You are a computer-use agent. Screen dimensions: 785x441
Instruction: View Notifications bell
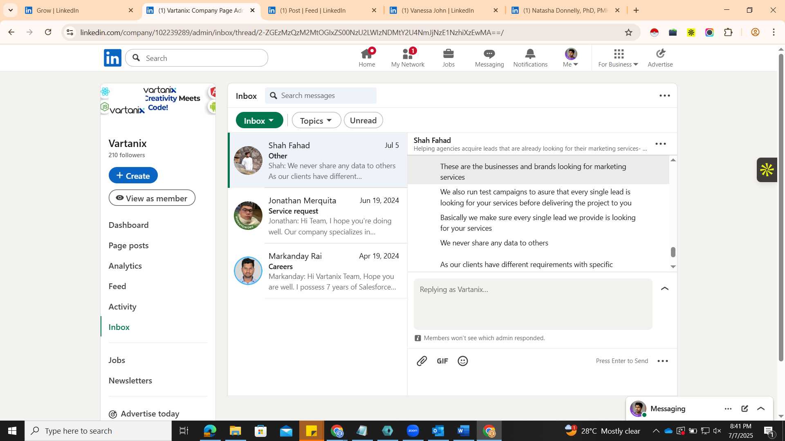(530, 58)
